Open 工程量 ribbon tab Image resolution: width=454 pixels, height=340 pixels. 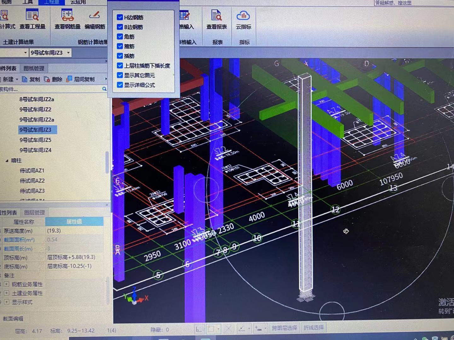(x=51, y=2)
